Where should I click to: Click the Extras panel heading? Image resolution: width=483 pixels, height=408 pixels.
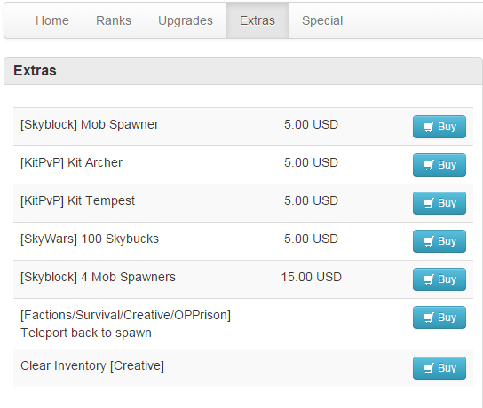click(x=35, y=70)
